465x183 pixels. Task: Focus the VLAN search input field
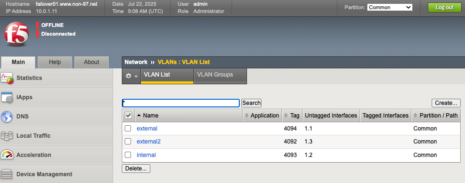click(x=181, y=103)
